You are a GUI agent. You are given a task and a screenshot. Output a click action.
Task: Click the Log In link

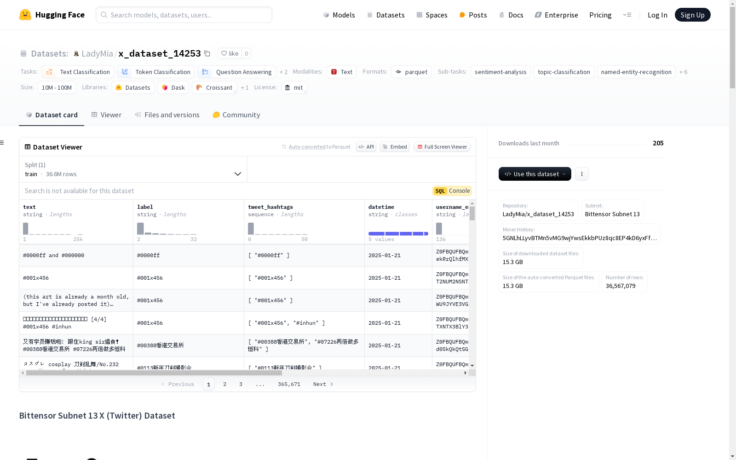click(657, 15)
